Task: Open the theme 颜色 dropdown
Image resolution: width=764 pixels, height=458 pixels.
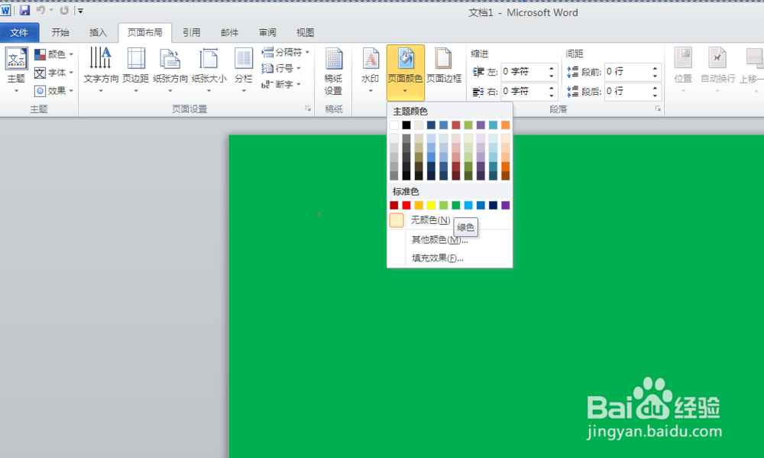Action: click(x=53, y=54)
